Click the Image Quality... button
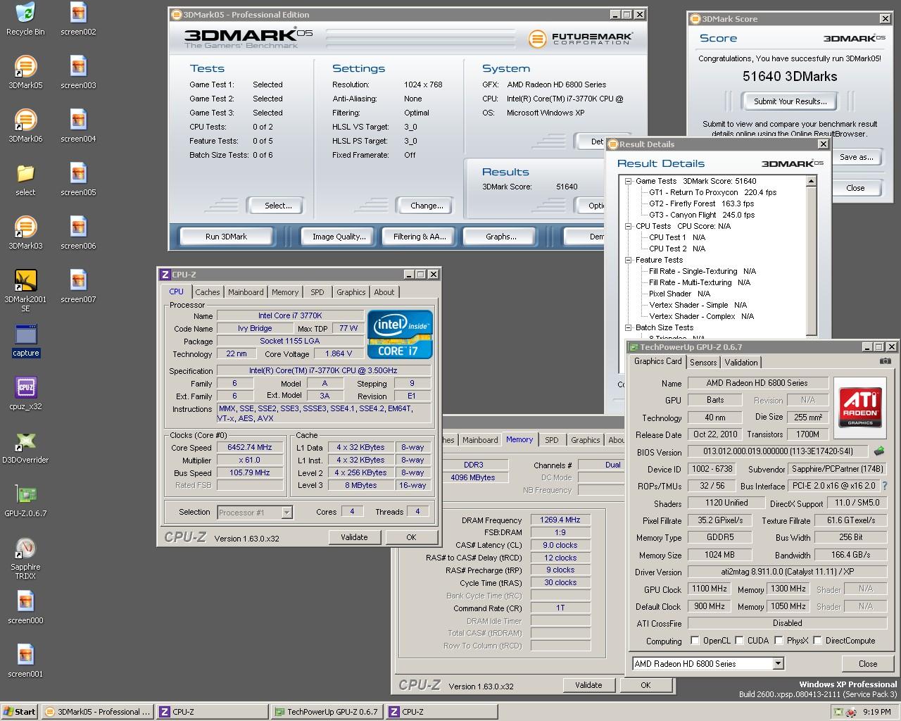 pos(339,237)
